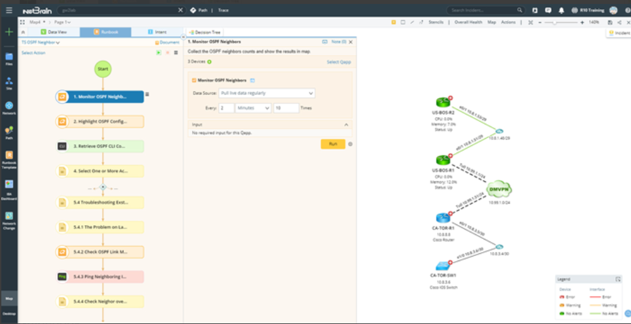631x324 pixels.
Task: Click Trace in the top bar
Action: coord(223,10)
